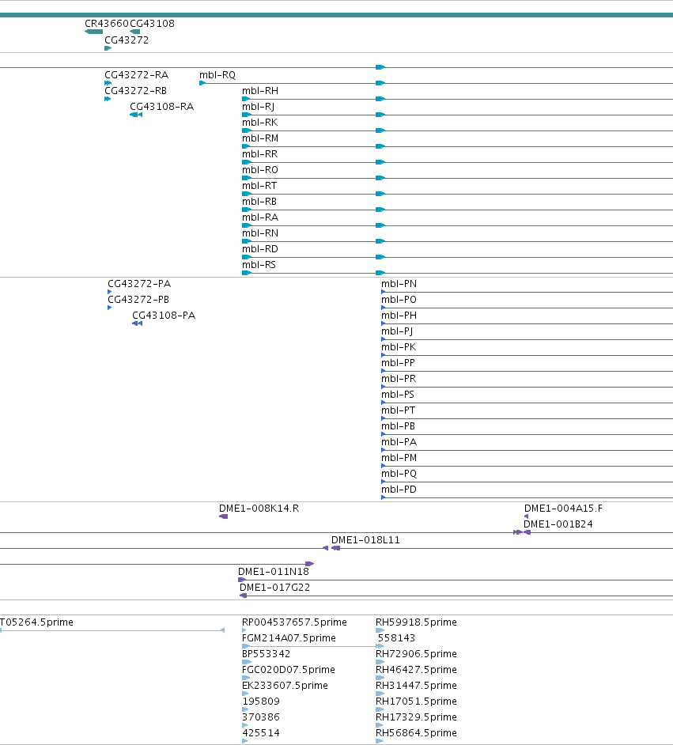The image size is (673, 745).
Task: Click protein mbl-PK
Action: 399,347
